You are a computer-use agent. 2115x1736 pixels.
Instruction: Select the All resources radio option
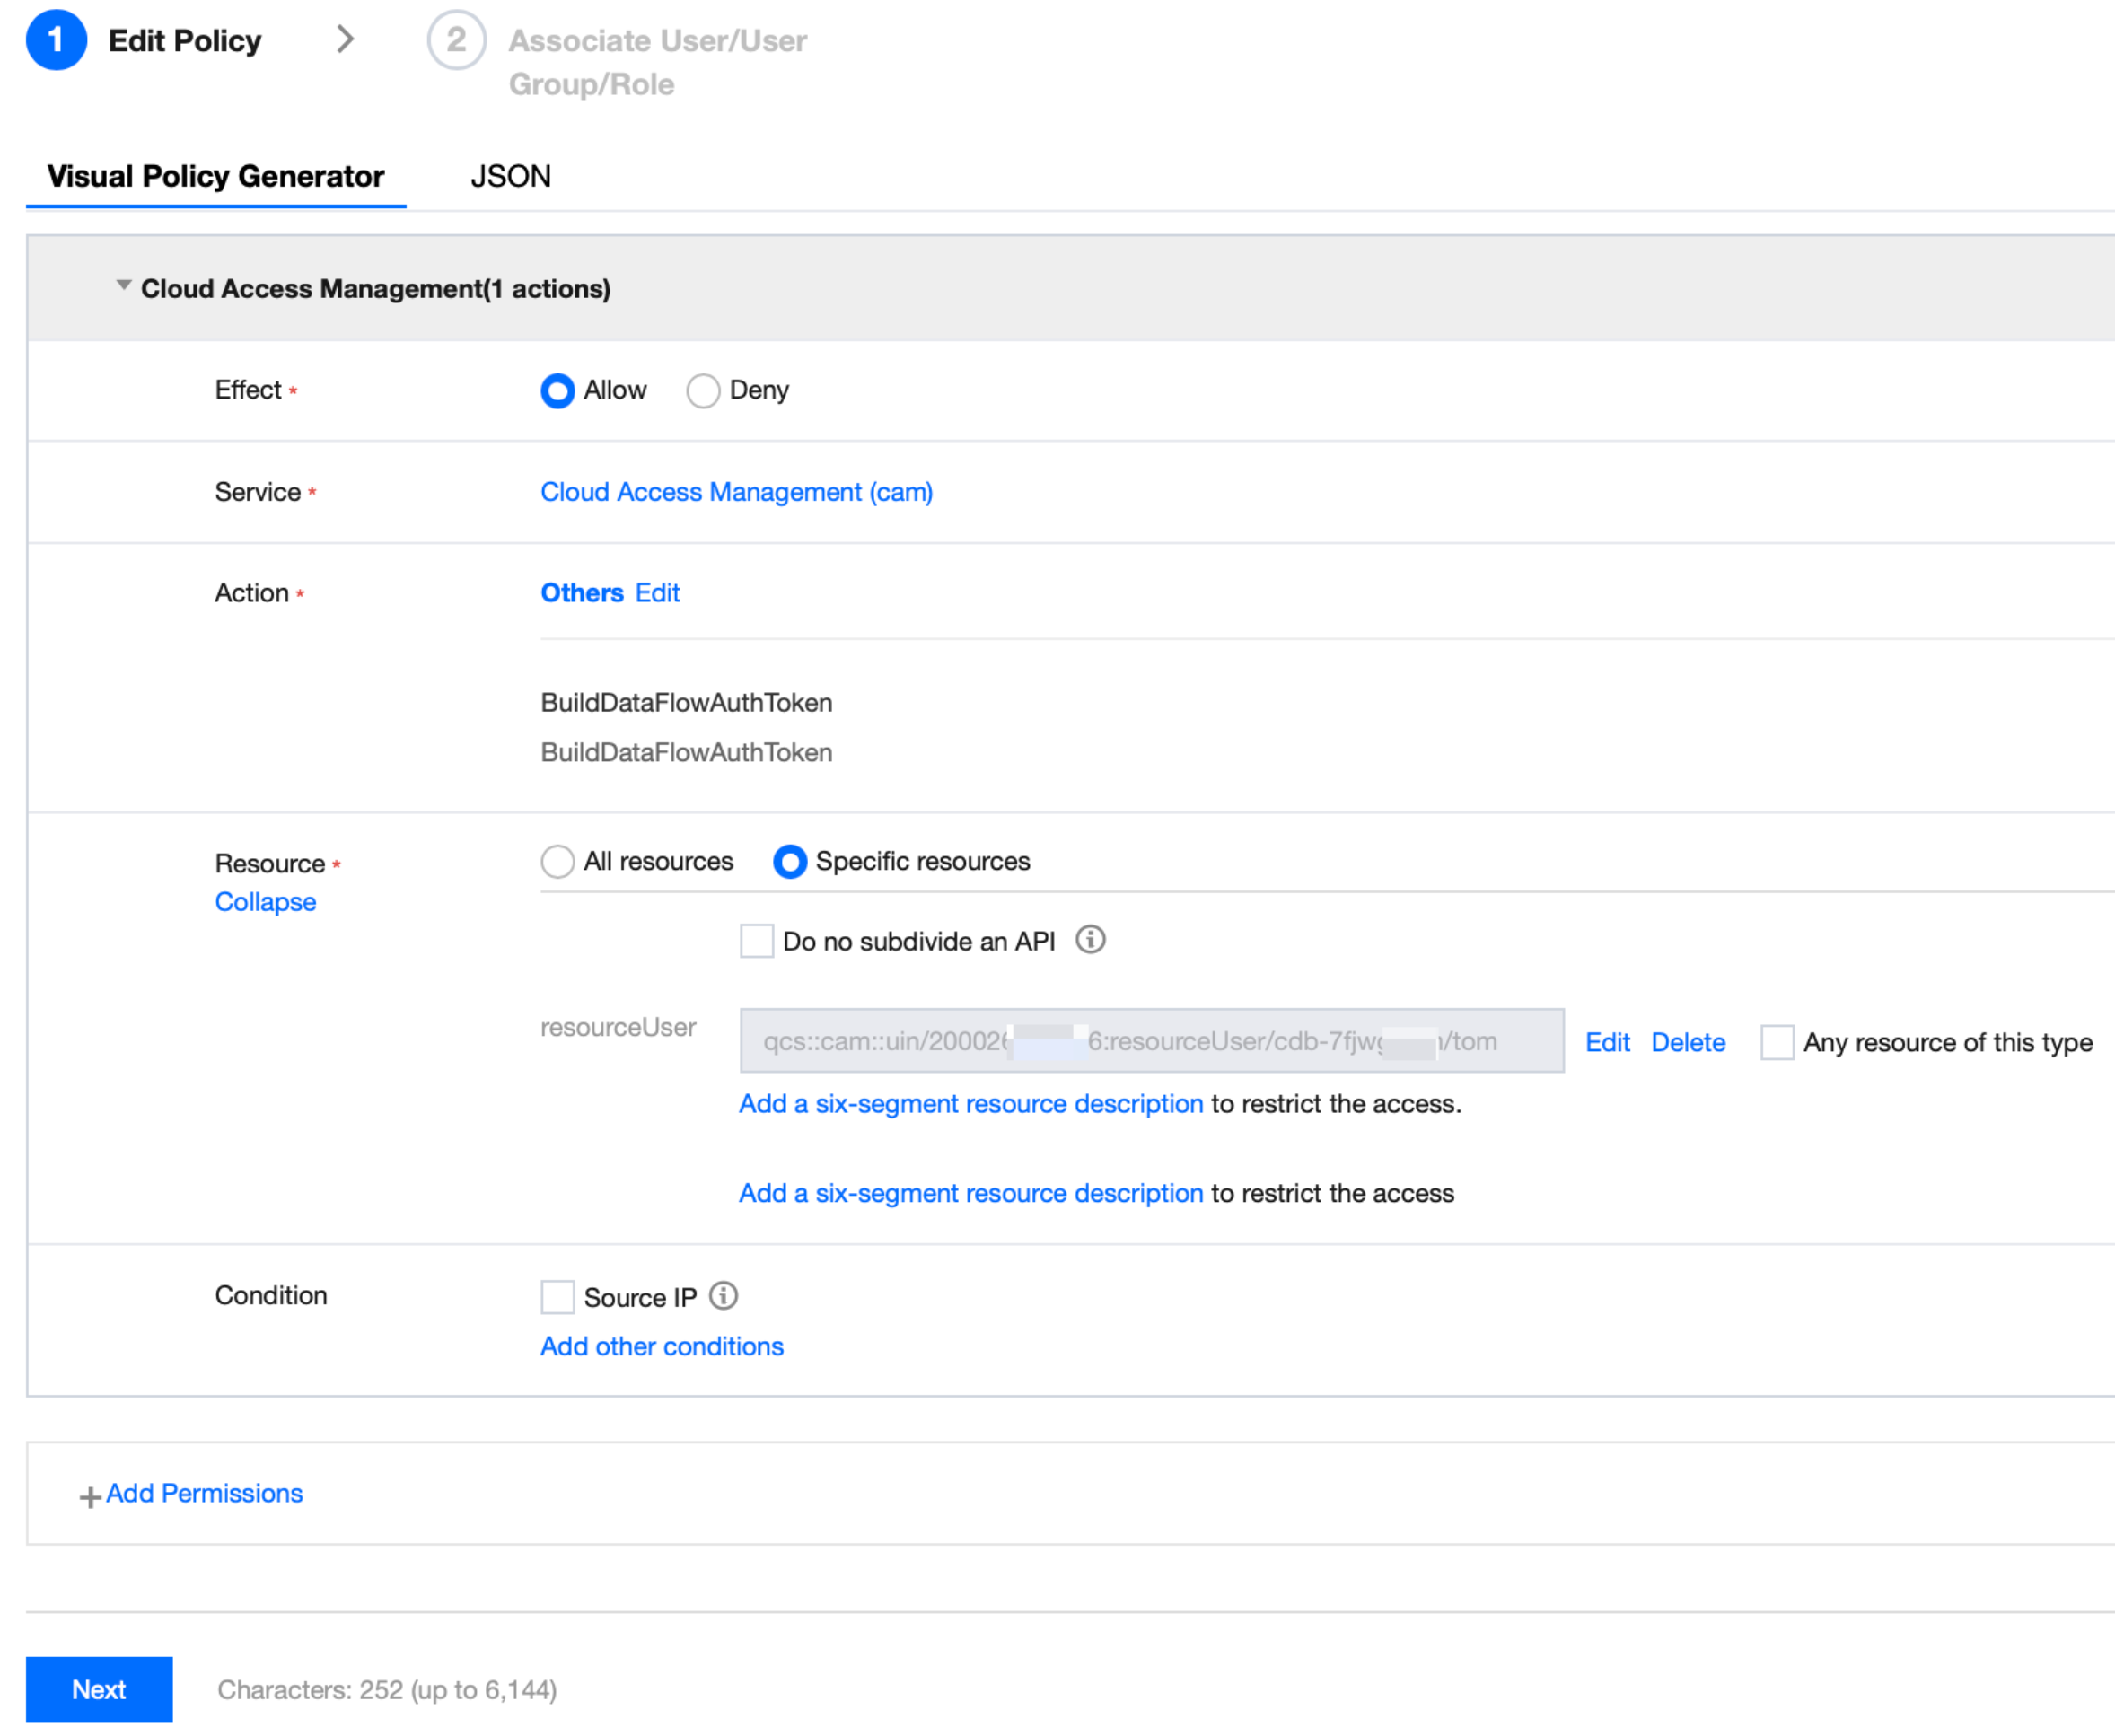point(557,861)
